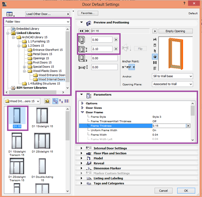Open the Wood Int...oors 15 folder dropdown
202x197 pixels.
click(22, 101)
